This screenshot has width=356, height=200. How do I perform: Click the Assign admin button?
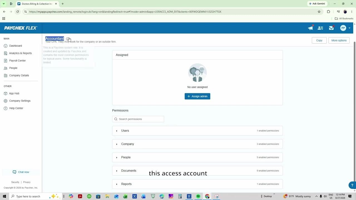[x=197, y=96]
